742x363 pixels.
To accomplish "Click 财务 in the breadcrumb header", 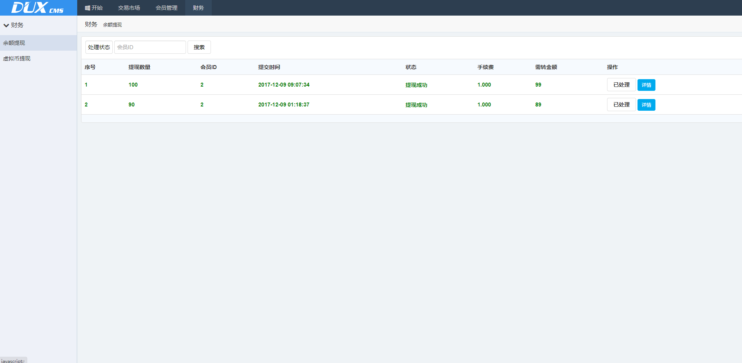I will click(x=91, y=24).
